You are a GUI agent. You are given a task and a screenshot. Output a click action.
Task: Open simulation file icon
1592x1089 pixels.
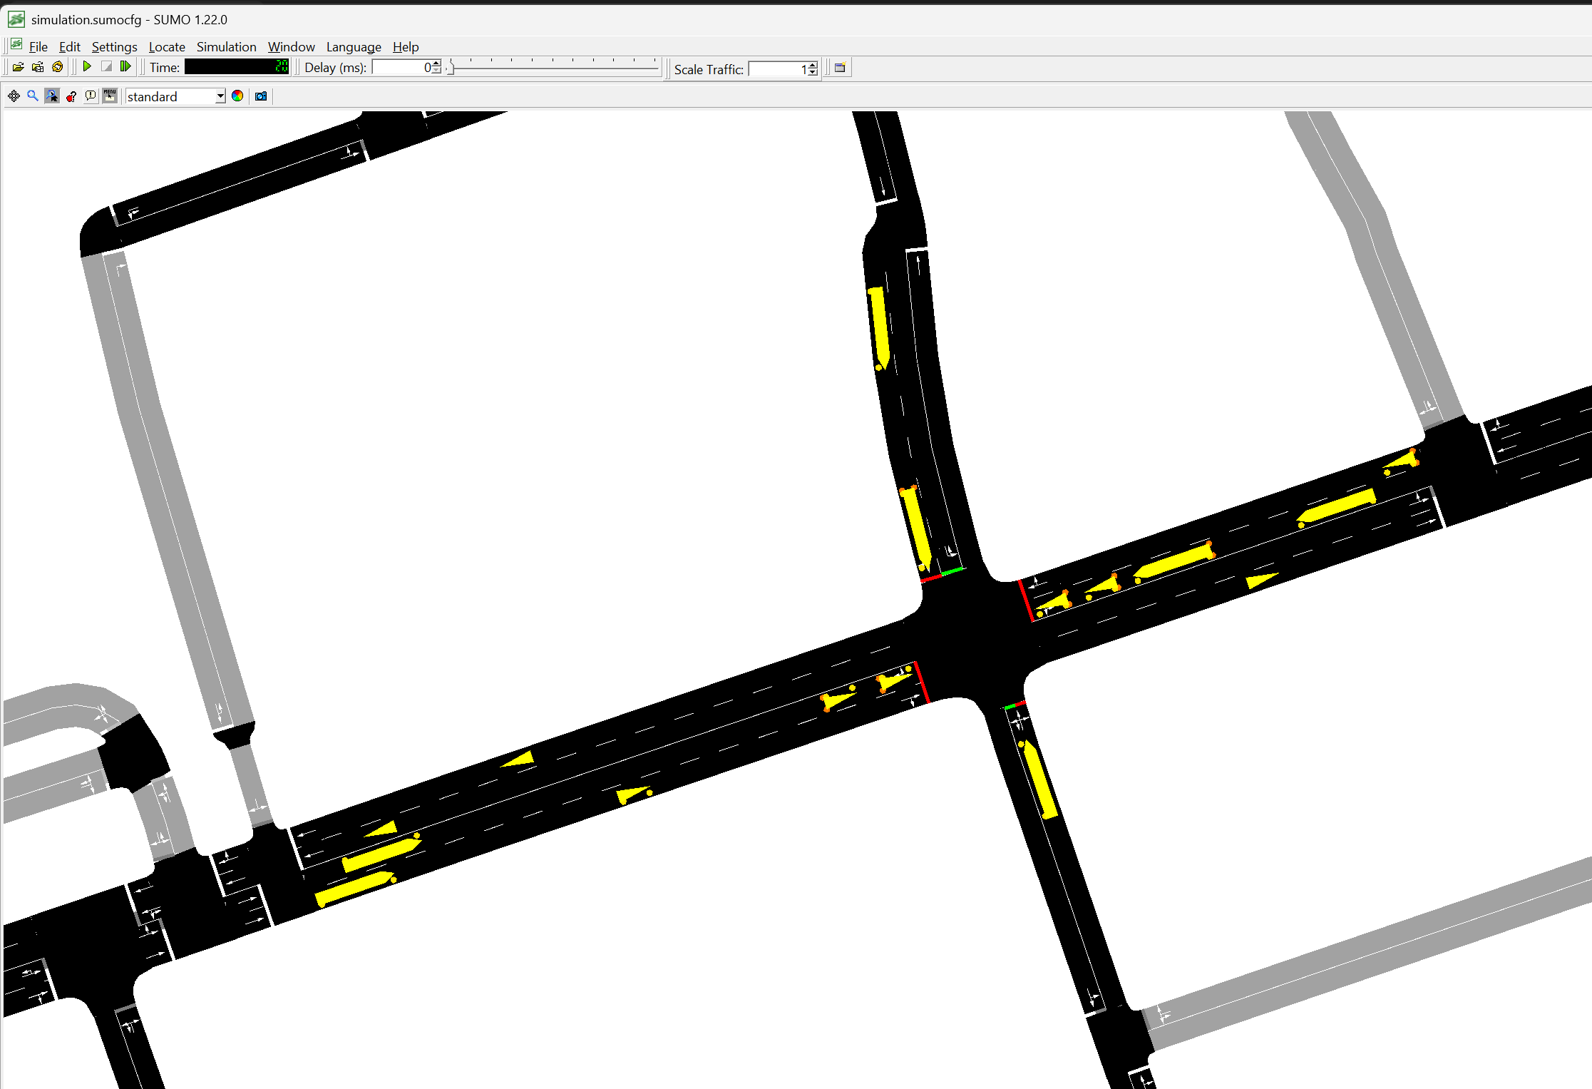point(18,67)
